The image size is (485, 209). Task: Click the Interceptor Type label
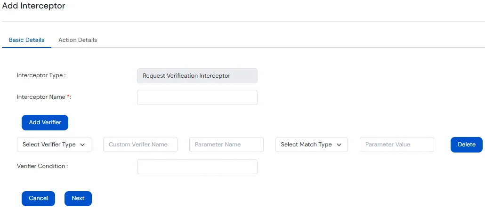tap(41, 75)
